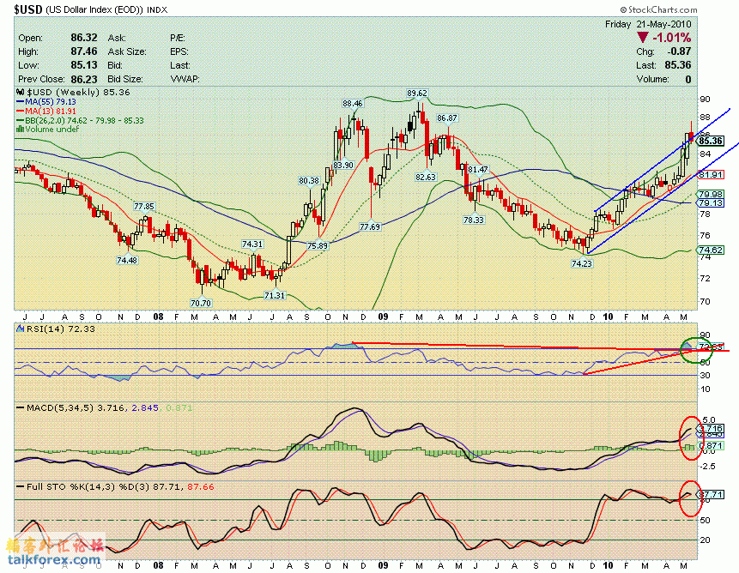Click the 85.36 last-price axis tag
Image resolution: width=739 pixels, height=573 pixels.
711,141
